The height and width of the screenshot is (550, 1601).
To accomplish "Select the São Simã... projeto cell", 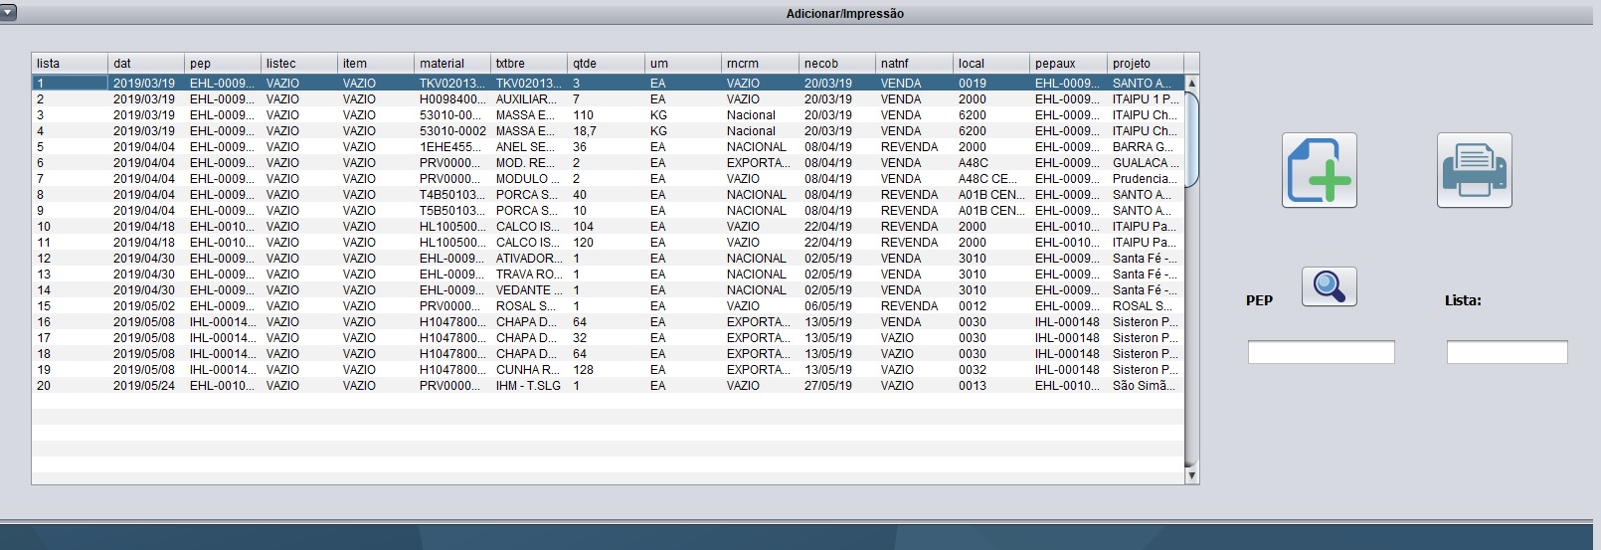I will (x=1146, y=386).
